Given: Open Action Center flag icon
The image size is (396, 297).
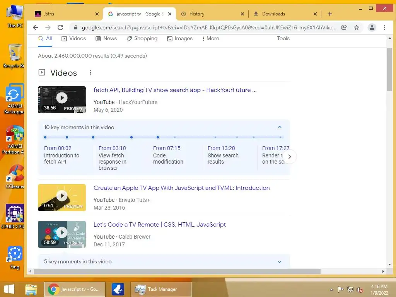Looking at the screenshot, I should (x=341, y=289).
